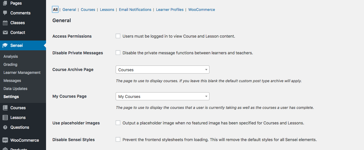Switch to the Lessons settings tab
The width and height of the screenshot is (364, 150).
(x=107, y=9)
